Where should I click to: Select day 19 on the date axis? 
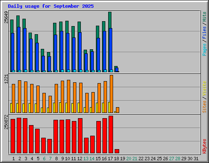click(x=122, y=159)
